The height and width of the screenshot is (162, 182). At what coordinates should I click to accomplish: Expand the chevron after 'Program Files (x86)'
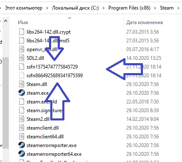point(155,8)
